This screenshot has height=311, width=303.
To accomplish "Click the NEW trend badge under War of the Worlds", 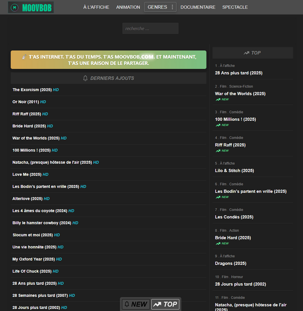I will click(x=222, y=99).
